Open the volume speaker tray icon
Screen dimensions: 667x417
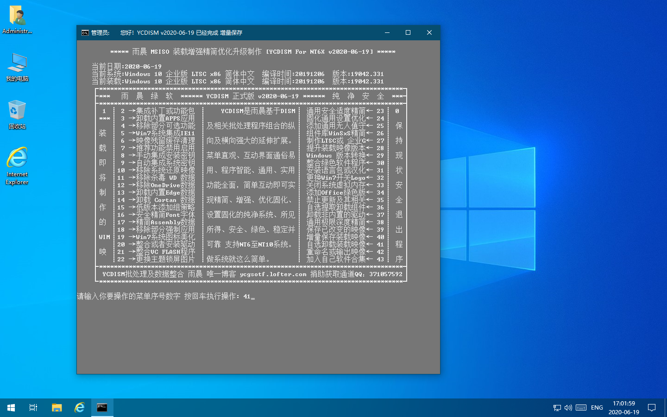(x=568, y=408)
